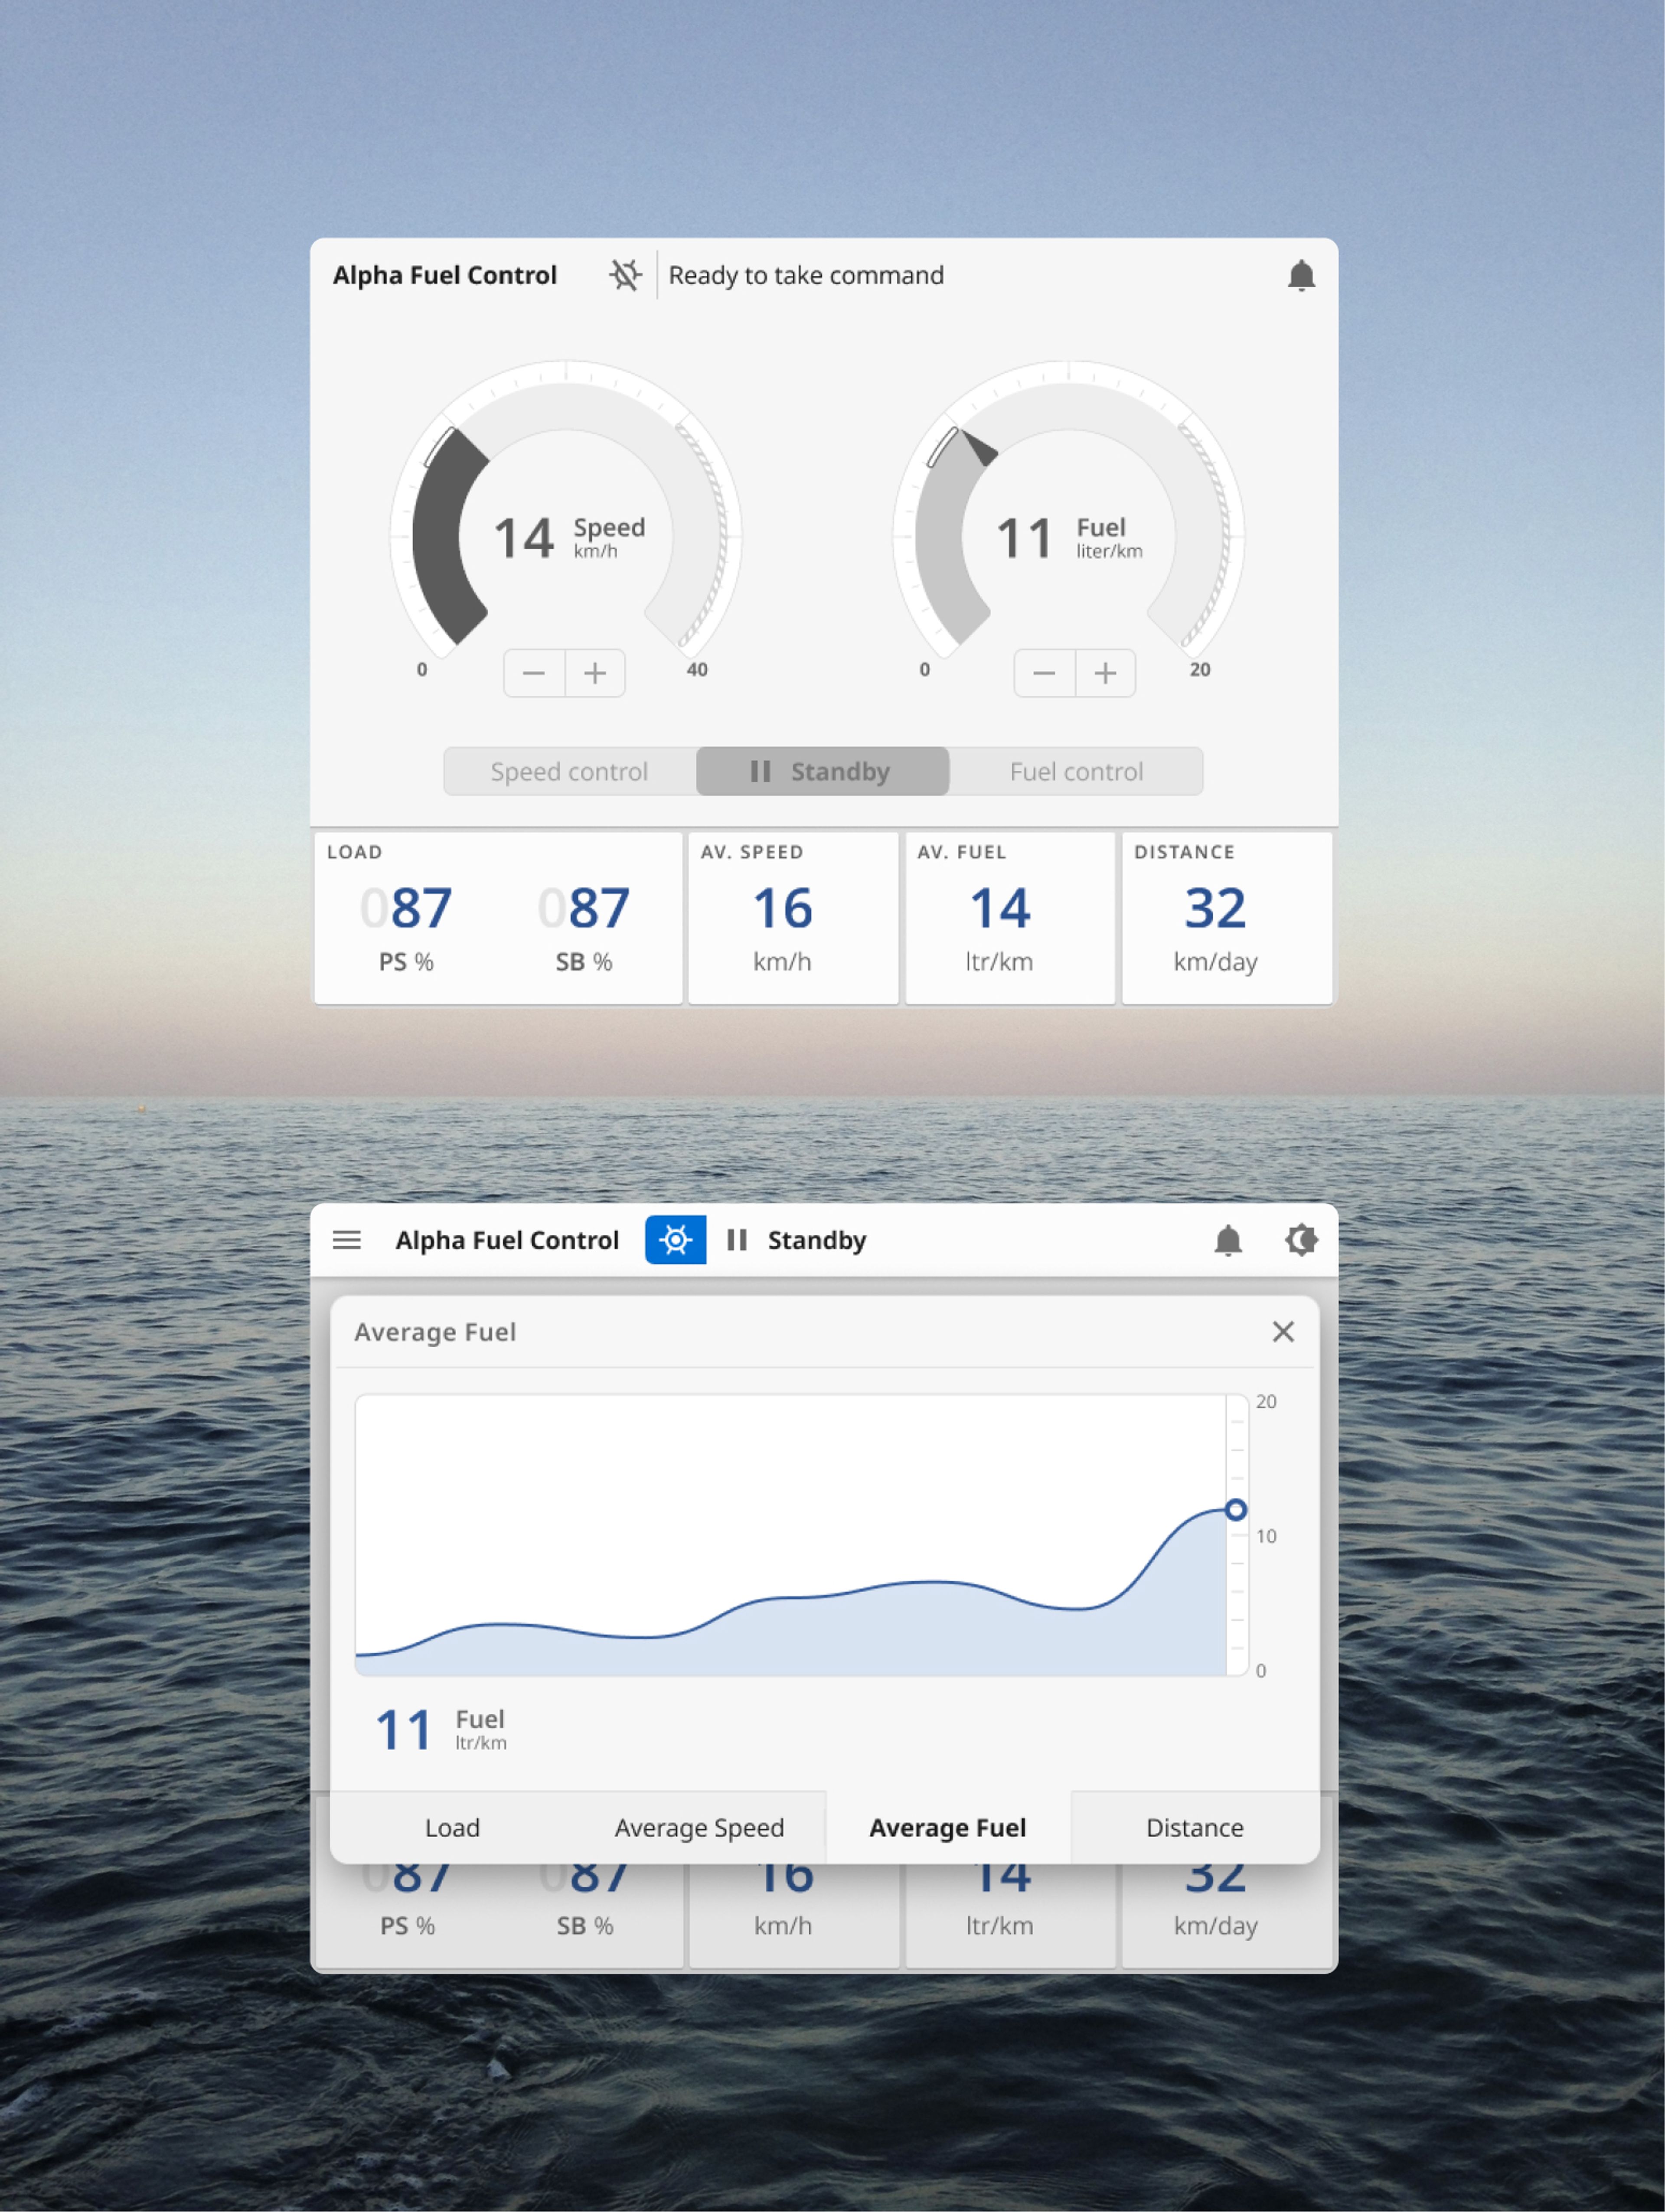Select the Average Fuel tab
The width and height of the screenshot is (1665, 2212).
click(x=947, y=1827)
